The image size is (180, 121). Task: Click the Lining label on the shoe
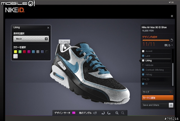(x=64, y=41)
